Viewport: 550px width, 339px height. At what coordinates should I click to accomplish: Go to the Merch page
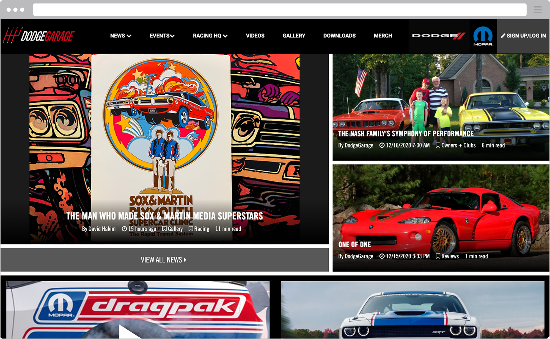click(x=383, y=36)
